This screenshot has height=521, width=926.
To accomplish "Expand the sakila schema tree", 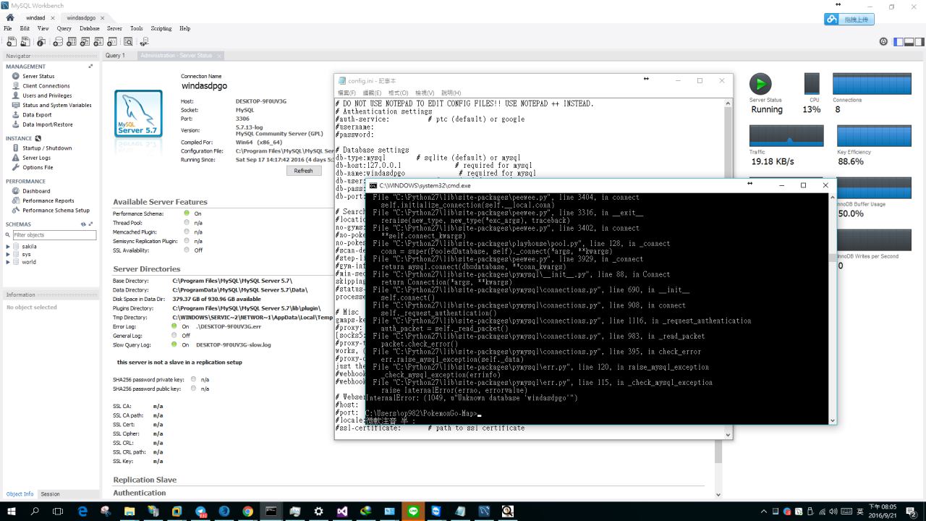I will coord(8,247).
